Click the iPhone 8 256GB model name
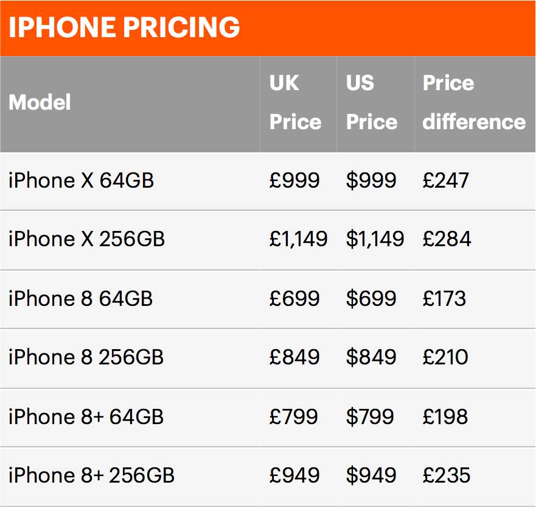 86,357
